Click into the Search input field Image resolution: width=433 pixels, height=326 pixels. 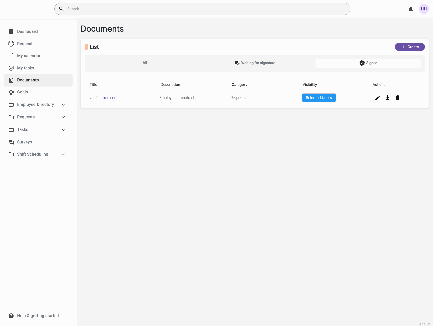[x=201, y=9]
